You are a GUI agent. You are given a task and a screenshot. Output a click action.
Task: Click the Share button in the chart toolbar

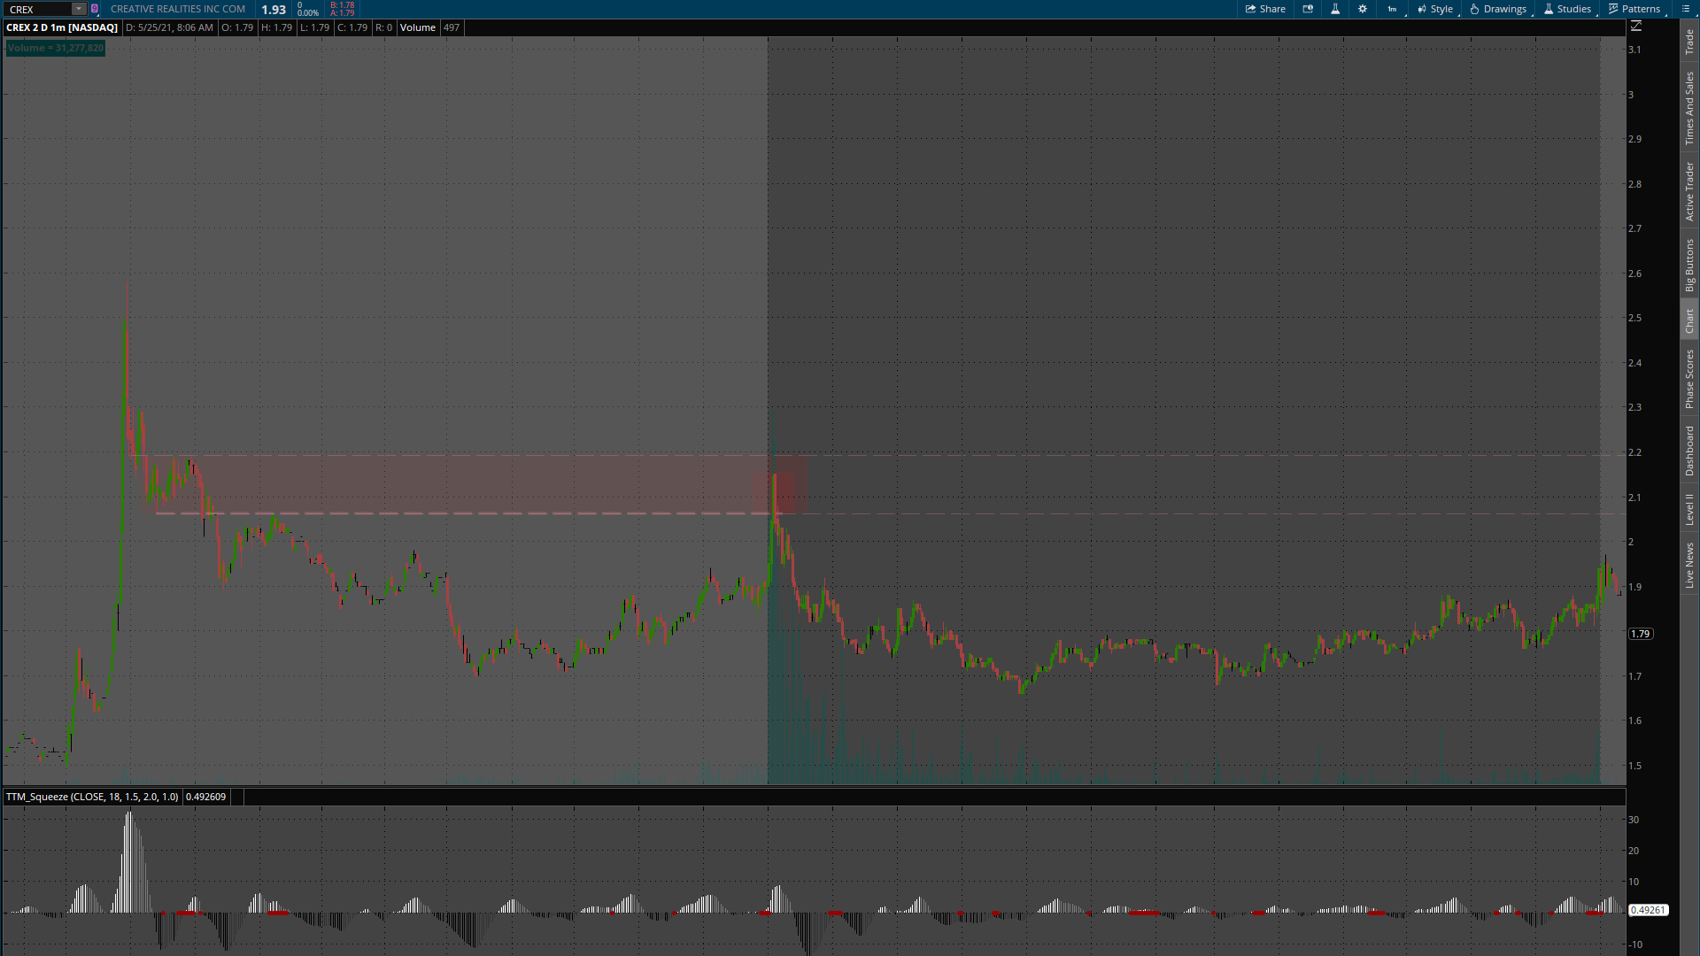coord(1265,9)
